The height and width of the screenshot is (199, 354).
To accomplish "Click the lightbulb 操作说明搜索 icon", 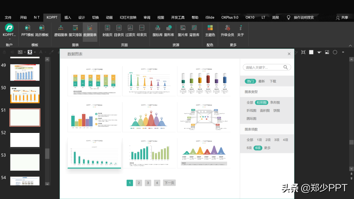I will point(289,17).
